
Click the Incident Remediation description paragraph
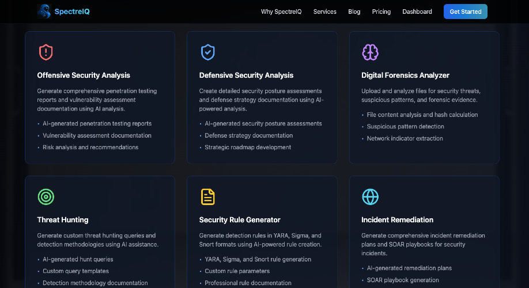click(x=423, y=244)
